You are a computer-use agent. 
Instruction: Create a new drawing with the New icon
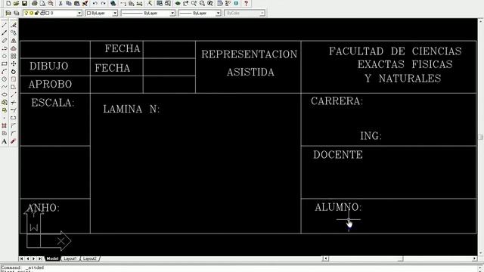[8, 3]
